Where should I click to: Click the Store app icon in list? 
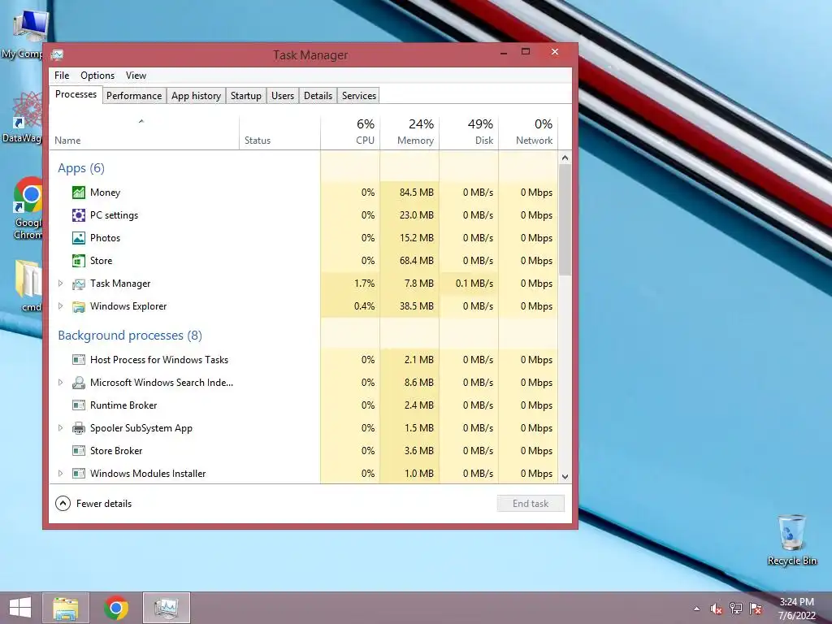[79, 261]
